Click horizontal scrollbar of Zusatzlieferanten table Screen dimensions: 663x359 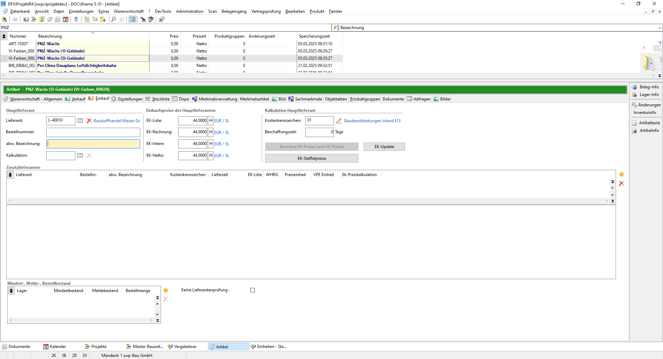click(x=308, y=201)
